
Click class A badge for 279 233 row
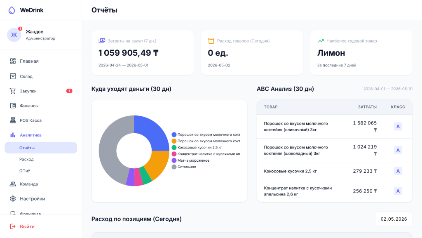pyautogui.click(x=398, y=171)
